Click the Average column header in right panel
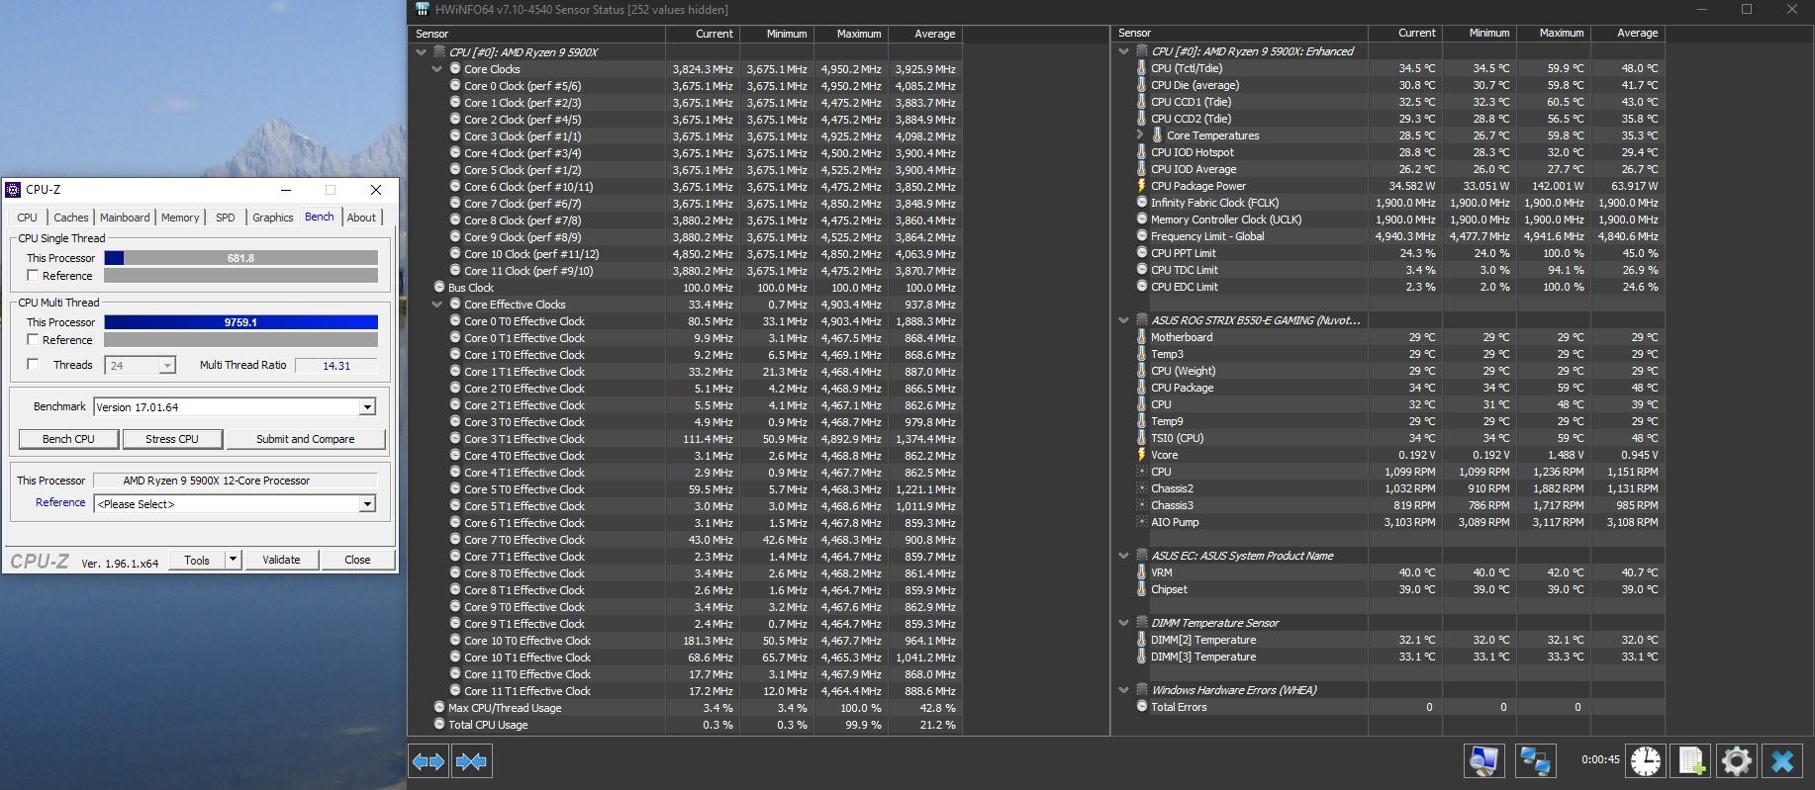 1628,33
